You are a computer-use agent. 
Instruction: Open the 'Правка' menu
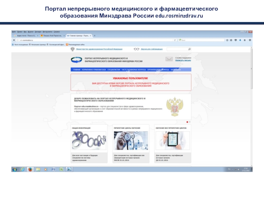20,32
